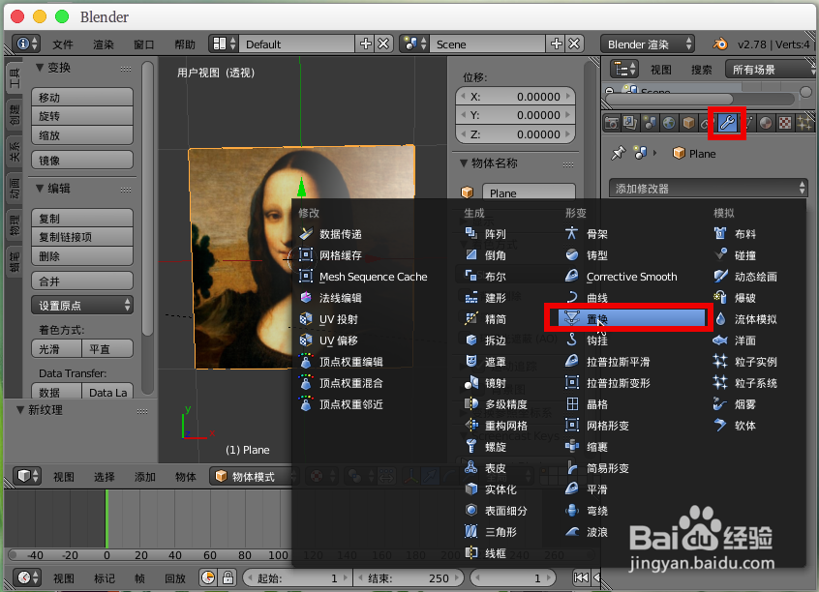Open the Render Layers properties tab
The width and height of the screenshot is (819, 592).
(630, 123)
